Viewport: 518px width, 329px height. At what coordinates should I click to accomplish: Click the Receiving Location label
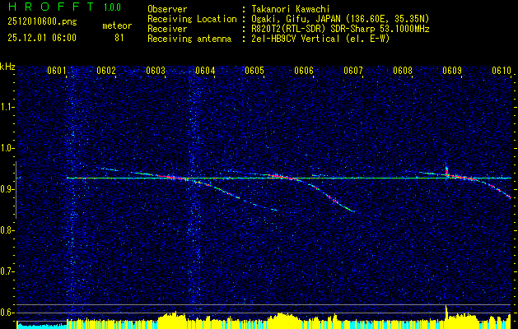[x=192, y=19]
